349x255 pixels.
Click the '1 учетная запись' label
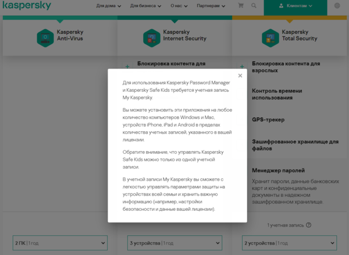[x=286, y=225]
